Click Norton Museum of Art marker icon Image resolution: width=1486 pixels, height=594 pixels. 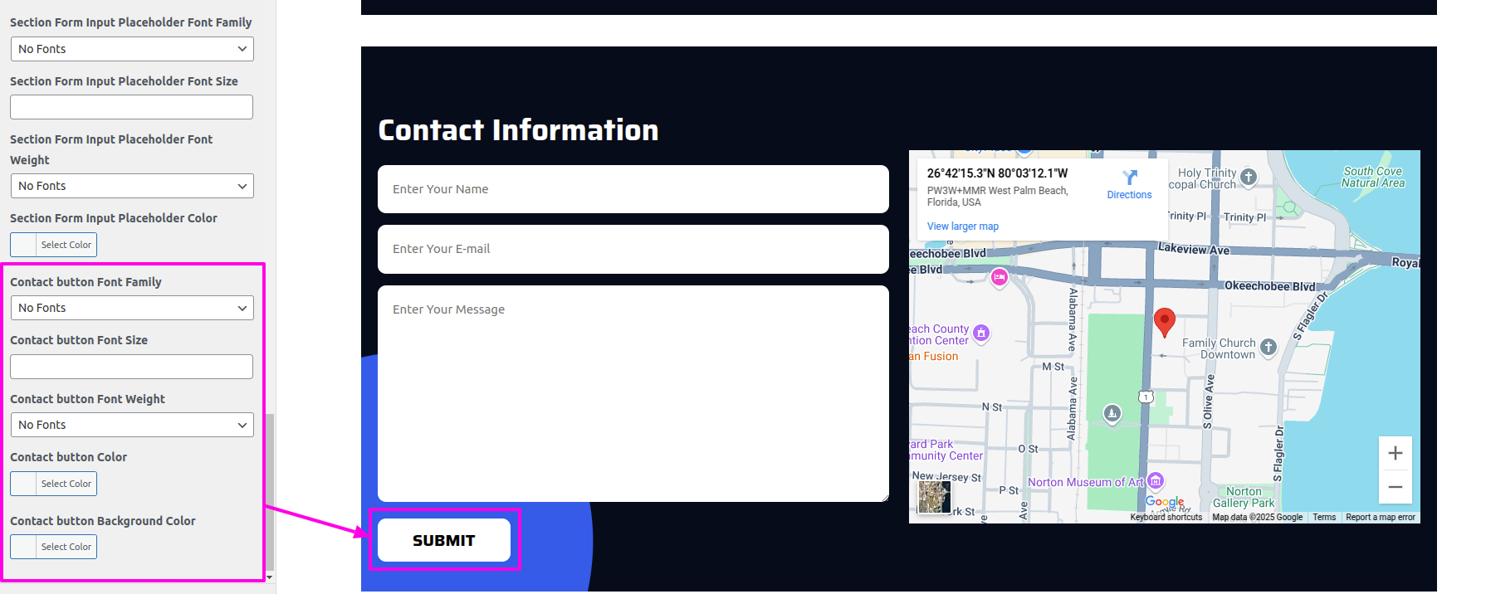[x=1156, y=481]
